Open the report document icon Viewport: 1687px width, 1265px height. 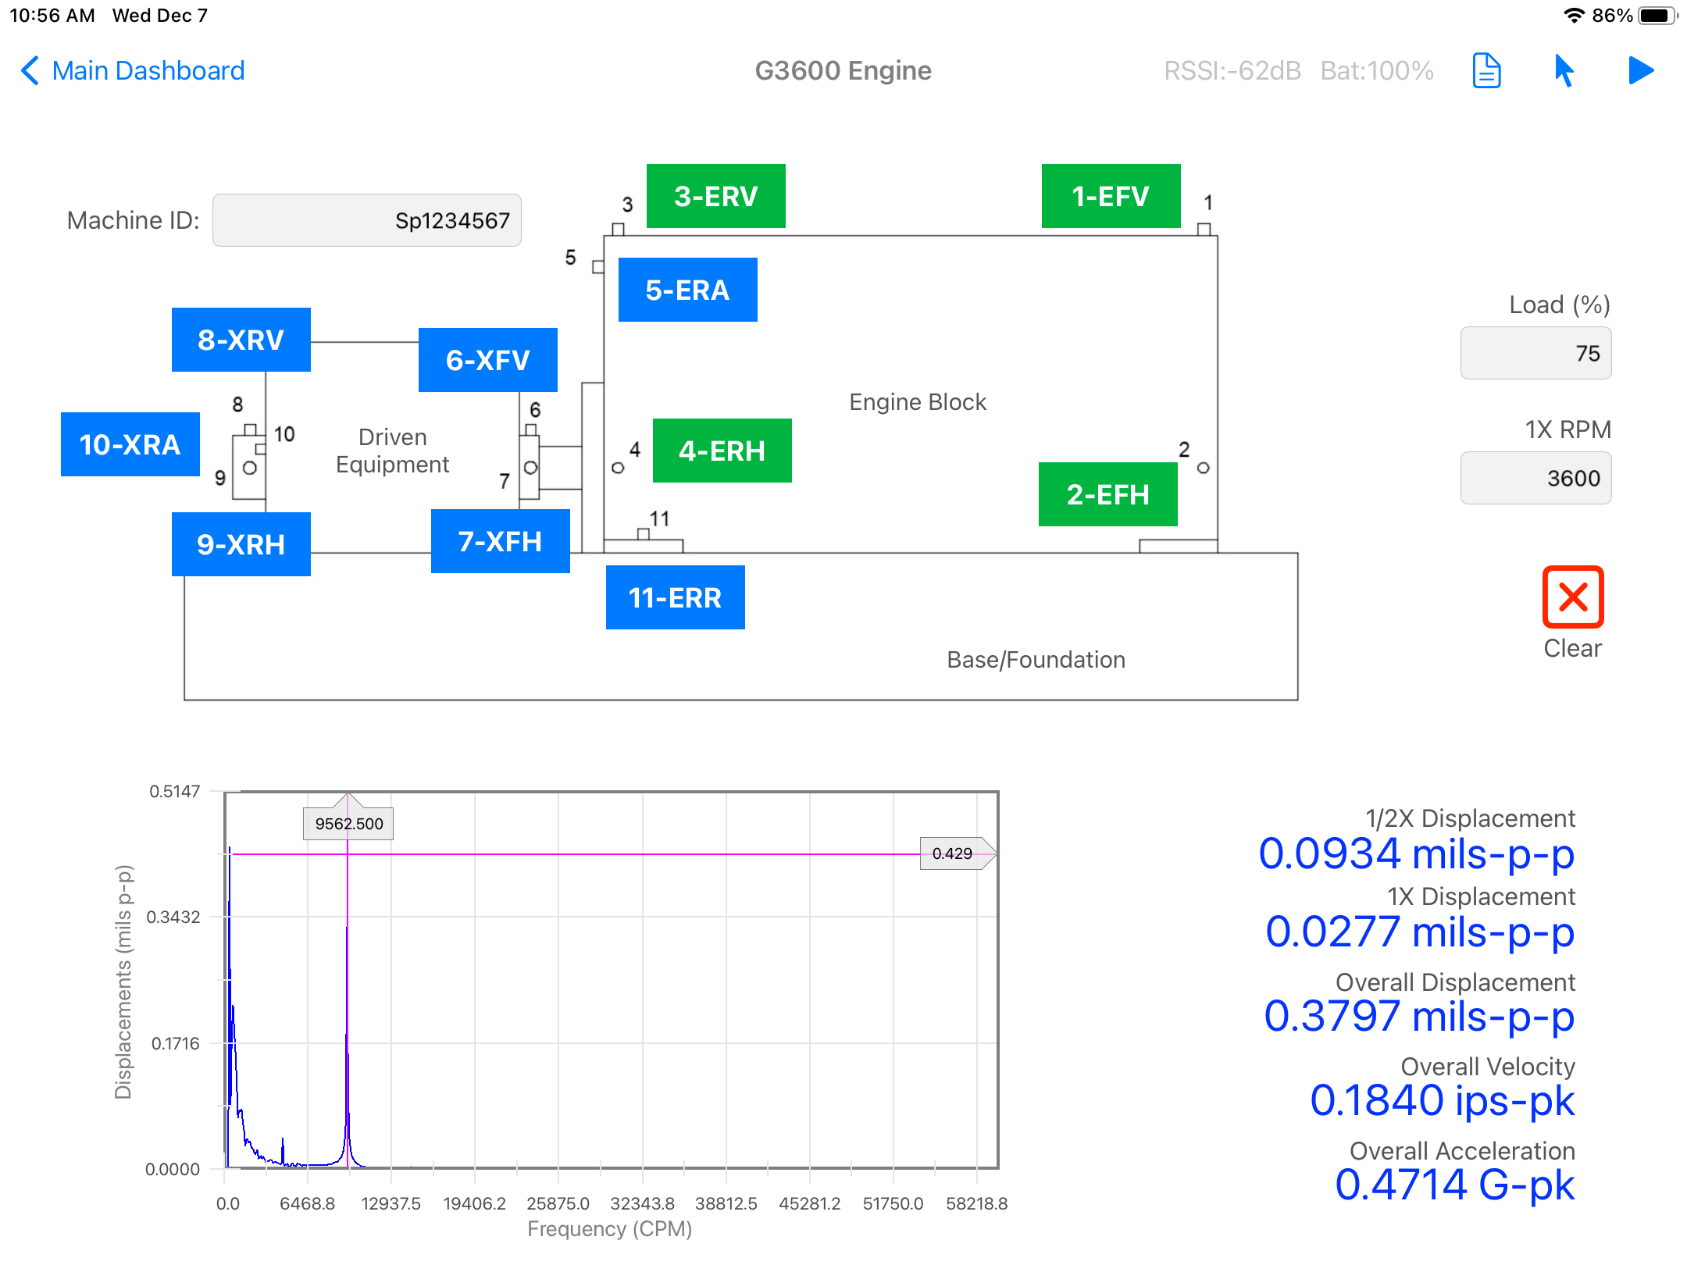(1486, 71)
